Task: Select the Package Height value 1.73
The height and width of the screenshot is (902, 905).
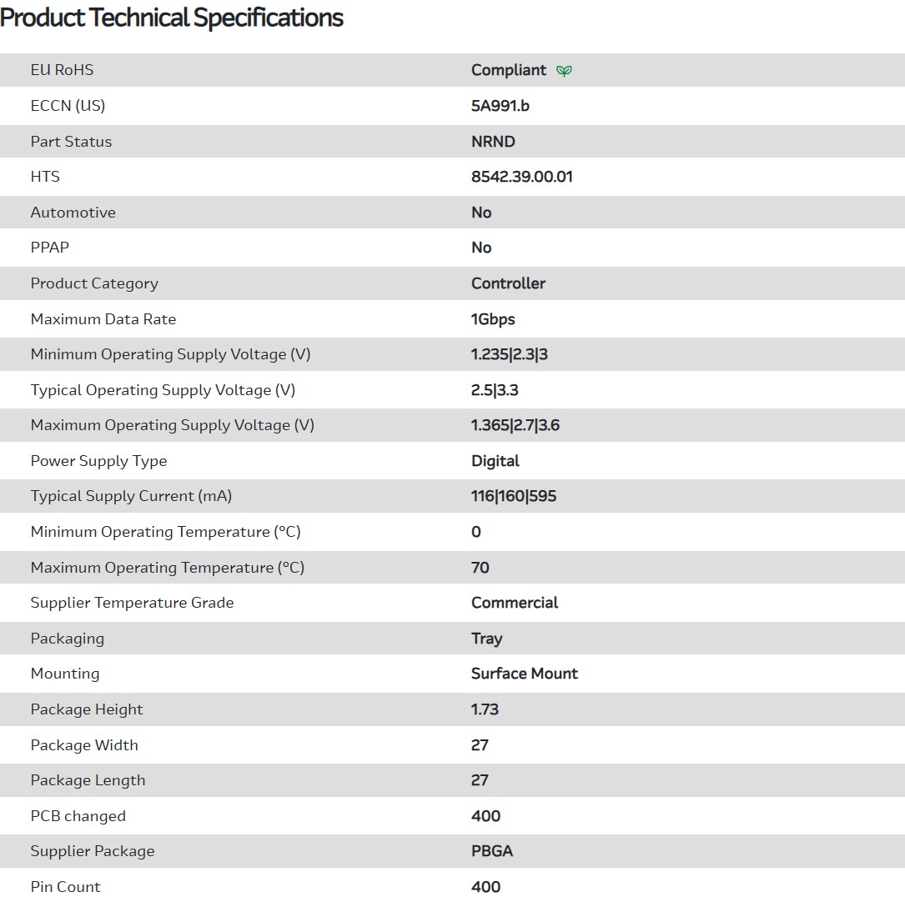Action: pos(485,709)
